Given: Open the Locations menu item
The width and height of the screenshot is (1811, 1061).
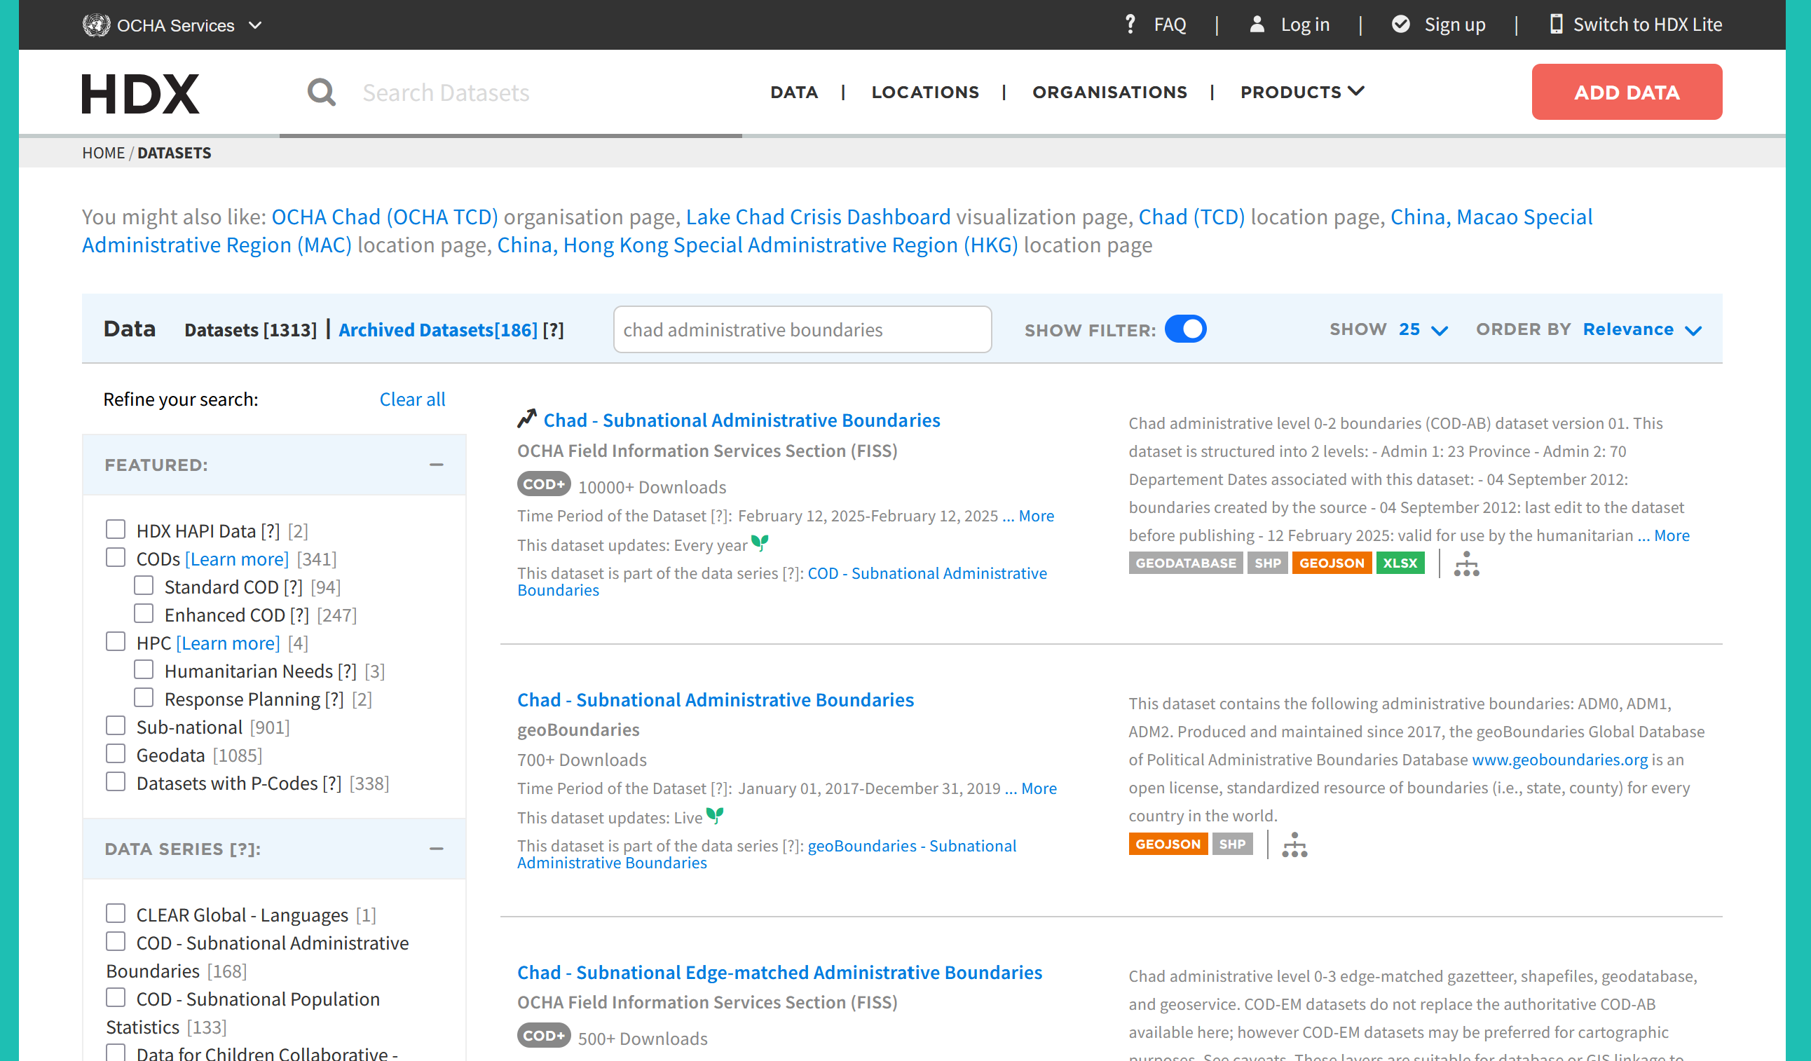Looking at the screenshot, I should click(925, 92).
